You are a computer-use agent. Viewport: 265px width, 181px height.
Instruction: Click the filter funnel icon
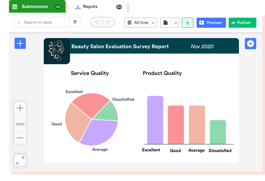click(75, 22)
